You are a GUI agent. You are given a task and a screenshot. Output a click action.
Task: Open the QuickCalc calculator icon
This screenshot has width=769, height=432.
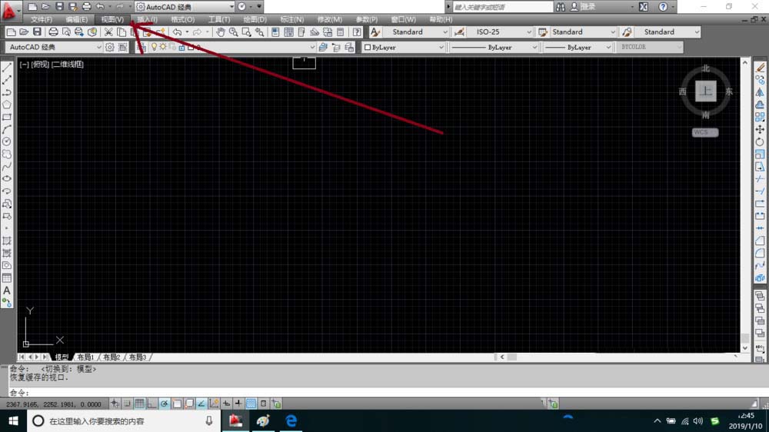(x=341, y=32)
